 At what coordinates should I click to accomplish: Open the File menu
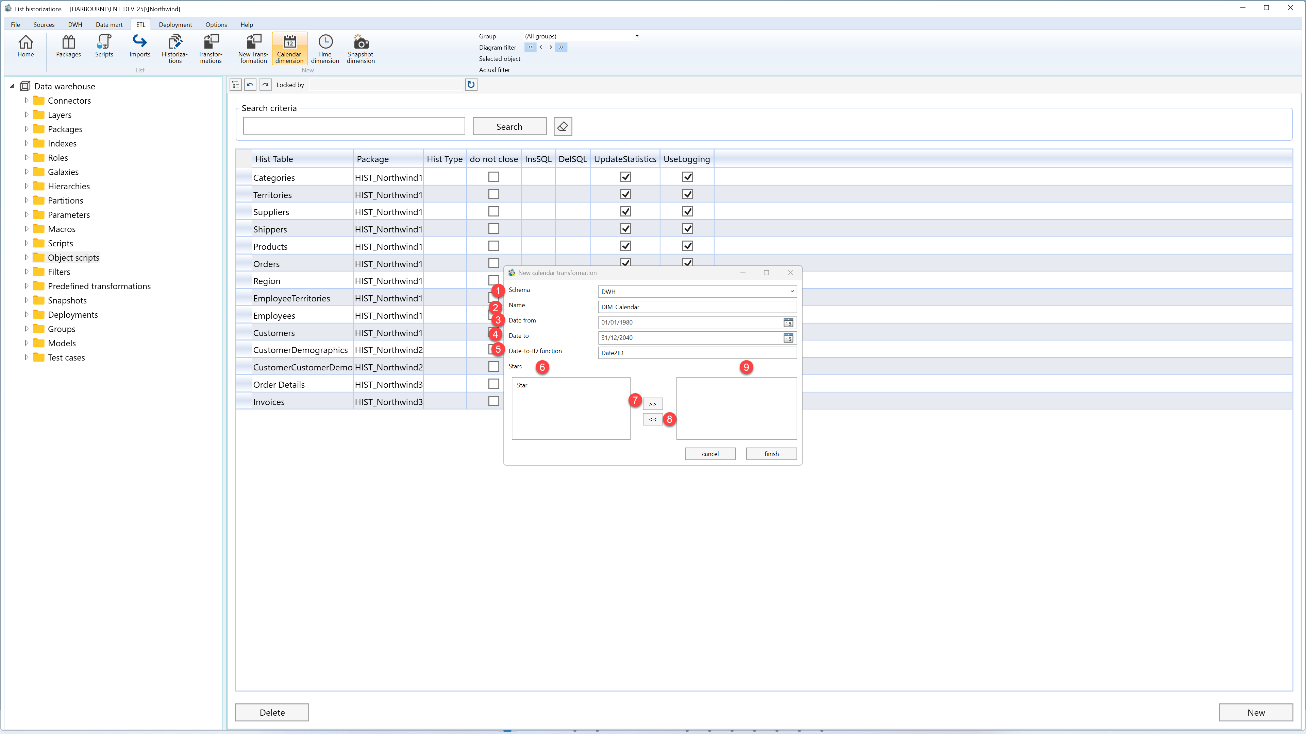15,24
